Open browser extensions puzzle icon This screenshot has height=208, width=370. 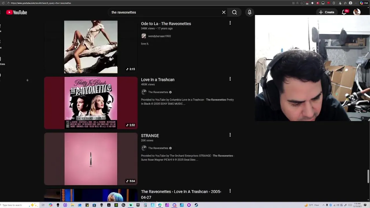pyautogui.click(x=334, y=3)
